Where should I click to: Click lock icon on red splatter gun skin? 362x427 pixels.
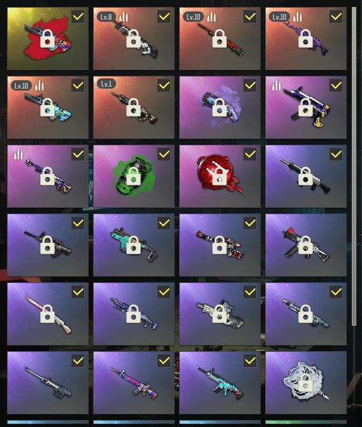pos(47,39)
